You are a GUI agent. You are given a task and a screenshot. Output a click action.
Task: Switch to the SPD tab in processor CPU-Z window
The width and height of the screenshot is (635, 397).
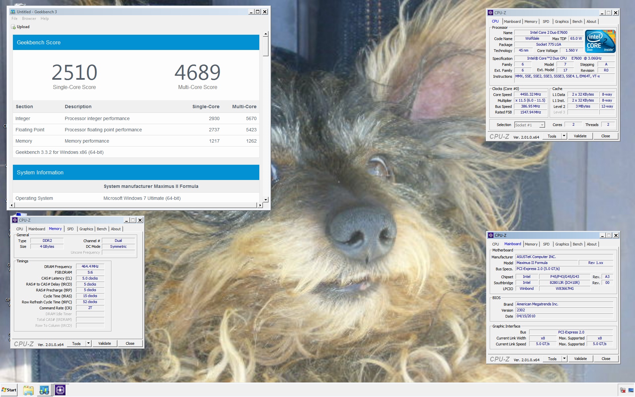pos(546,22)
